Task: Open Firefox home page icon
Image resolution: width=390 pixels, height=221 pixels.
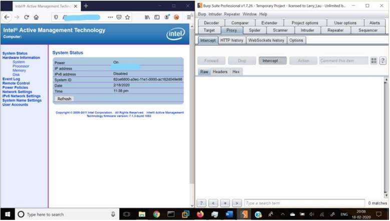Action: tap(37, 17)
